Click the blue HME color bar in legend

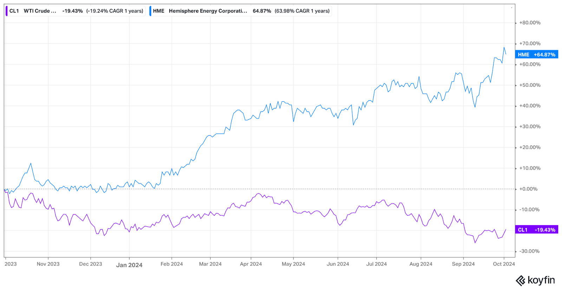pos(150,11)
